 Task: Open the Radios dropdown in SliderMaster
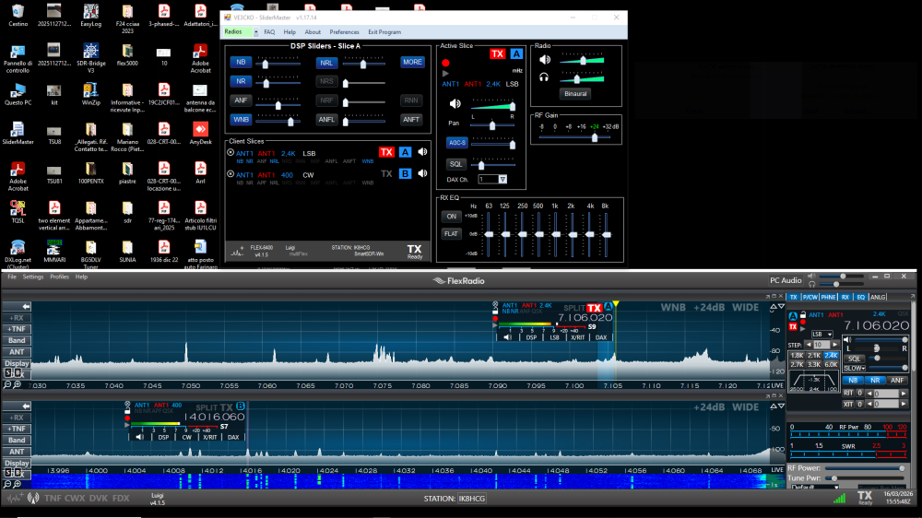[x=255, y=32]
